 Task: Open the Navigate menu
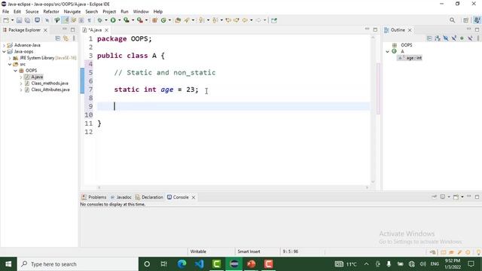[x=72, y=11]
